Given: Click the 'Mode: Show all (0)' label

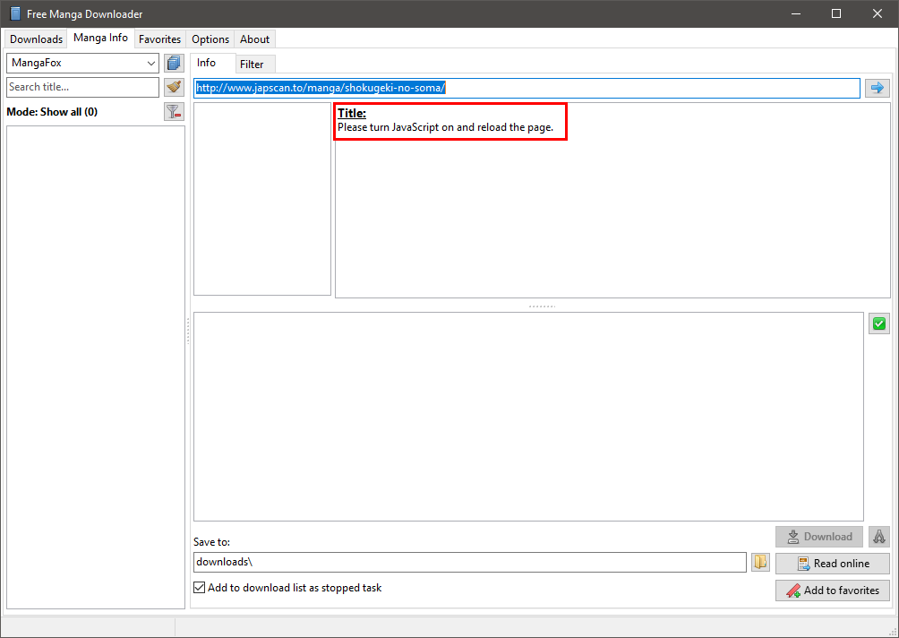Looking at the screenshot, I should pos(52,112).
